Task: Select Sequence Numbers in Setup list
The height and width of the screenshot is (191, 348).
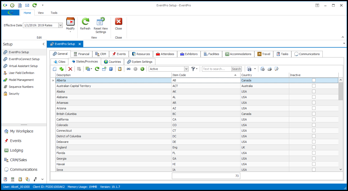Action: pos(24,87)
